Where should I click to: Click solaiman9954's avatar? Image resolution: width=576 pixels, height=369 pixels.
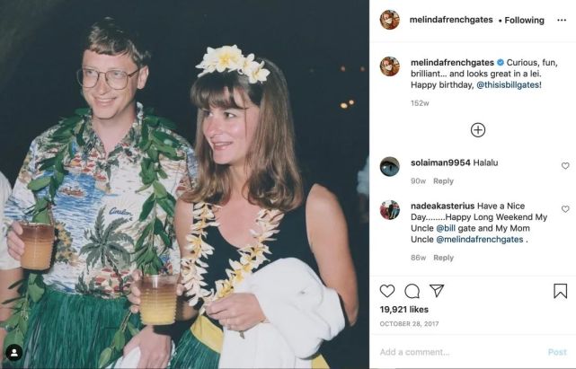(389, 166)
